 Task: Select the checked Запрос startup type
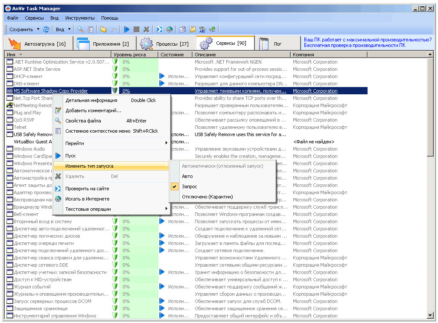(189, 186)
